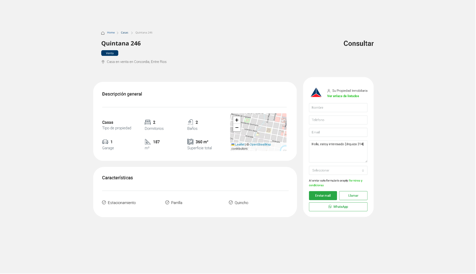Go to Home breadcrumb link
This screenshot has width=476, height=274.
pos(111,33)
